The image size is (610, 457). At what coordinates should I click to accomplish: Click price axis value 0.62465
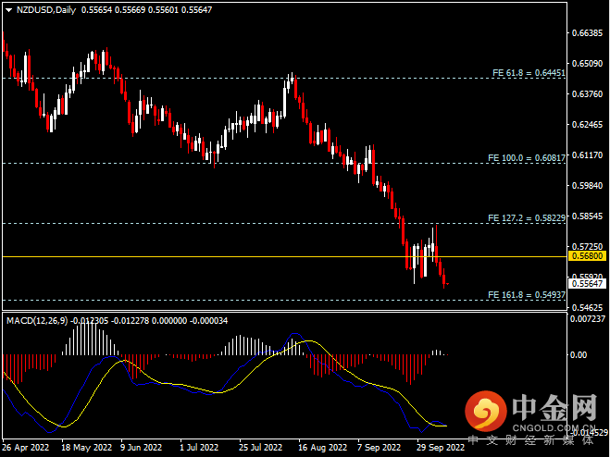pyautogui.click(x=587, y=125)
